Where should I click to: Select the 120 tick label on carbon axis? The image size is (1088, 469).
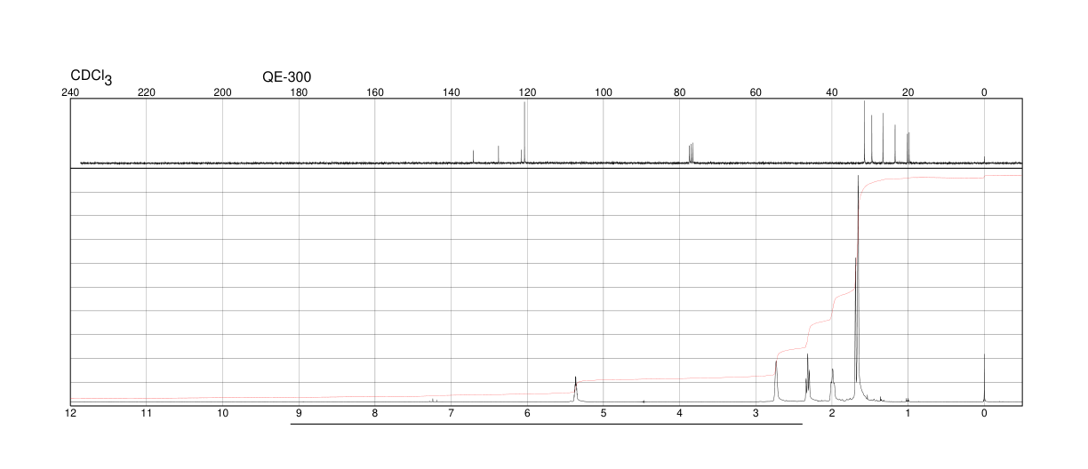[x=527, y=92]
